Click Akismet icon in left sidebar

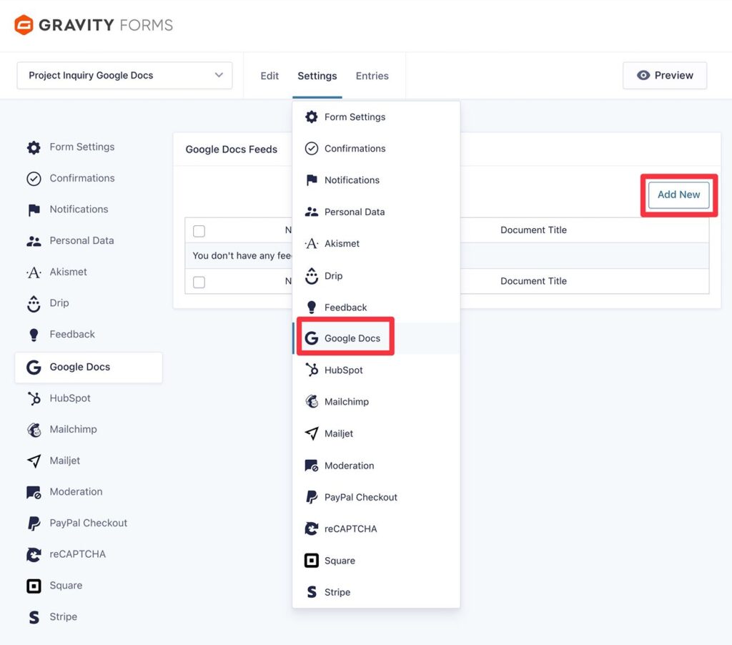coord(34,272)
